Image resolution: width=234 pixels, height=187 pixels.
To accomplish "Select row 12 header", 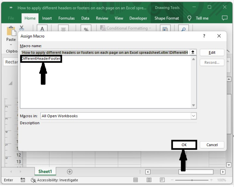I will 19,155.
